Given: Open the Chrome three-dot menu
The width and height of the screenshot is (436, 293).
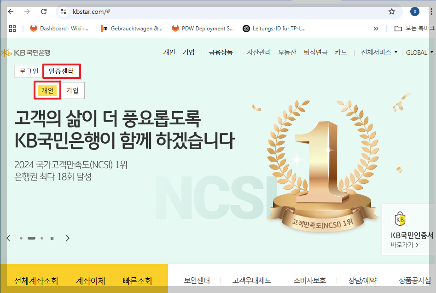Looking at the screenshot, I should pos(431,12).
